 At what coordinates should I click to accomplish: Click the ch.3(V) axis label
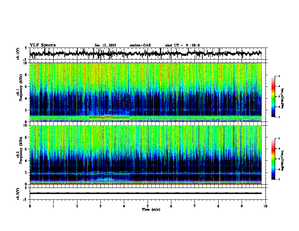[18, 194]
